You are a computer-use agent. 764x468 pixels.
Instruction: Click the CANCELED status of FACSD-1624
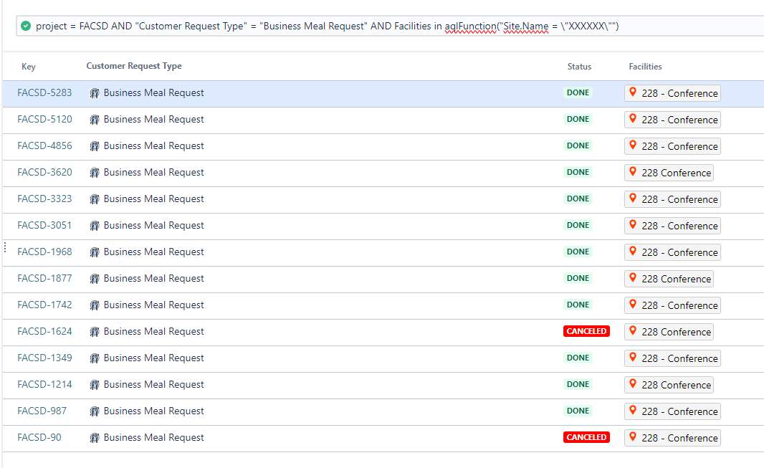click(x=587, y=331)
